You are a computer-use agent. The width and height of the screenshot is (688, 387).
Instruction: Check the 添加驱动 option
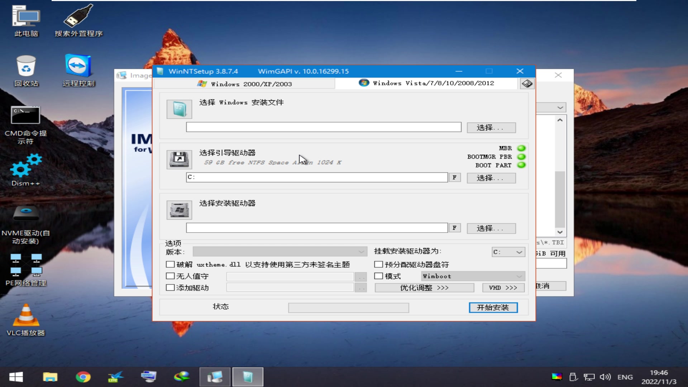[170, 288]
